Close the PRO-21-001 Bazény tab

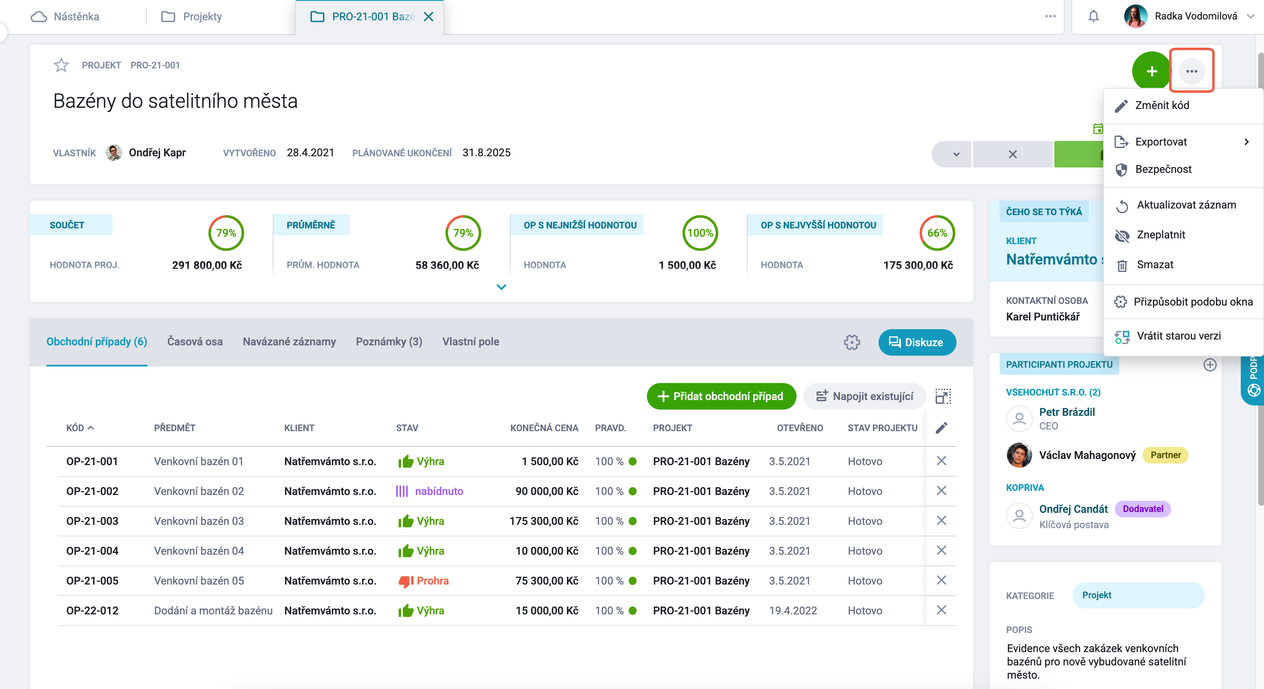[428, 17]
